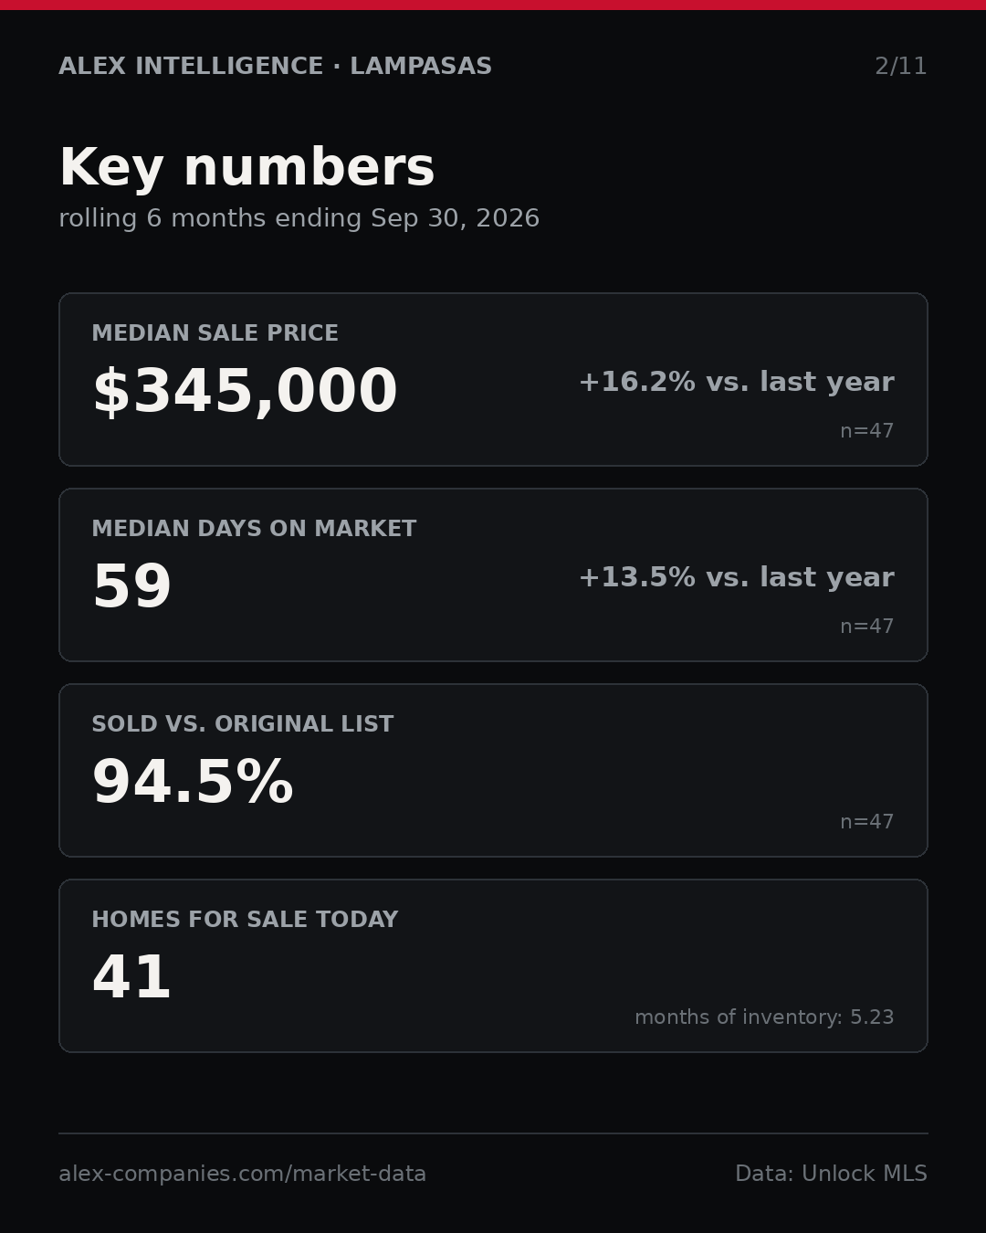Click Data: Unlock MLS credit
This screenshot has width=986, height=1233.
tap(831, 1174)
